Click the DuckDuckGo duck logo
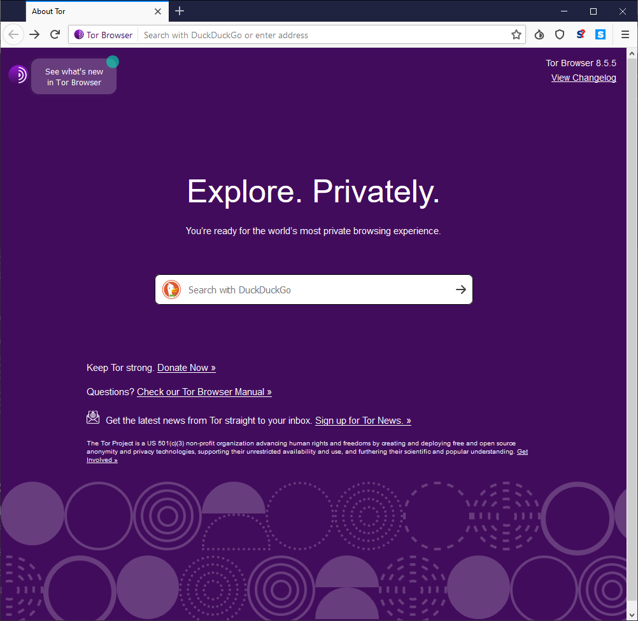Screen dimensions: 638x621 click(171, 290)
